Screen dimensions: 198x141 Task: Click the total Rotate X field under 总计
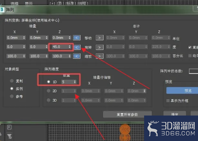coord(115,47)
